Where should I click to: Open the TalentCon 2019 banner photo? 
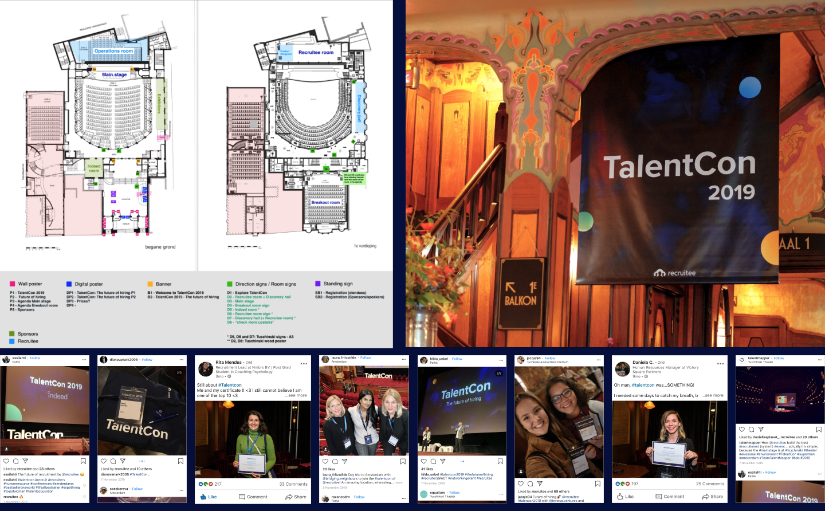click(x=615, y=173)
